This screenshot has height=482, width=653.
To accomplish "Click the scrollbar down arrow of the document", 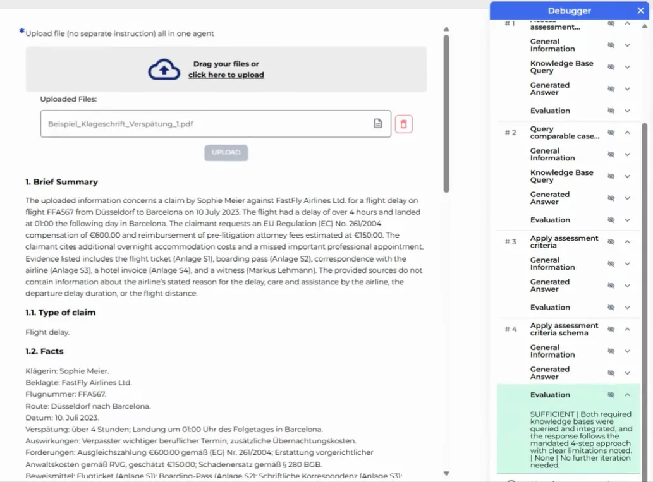I will [x=446, y=473].
